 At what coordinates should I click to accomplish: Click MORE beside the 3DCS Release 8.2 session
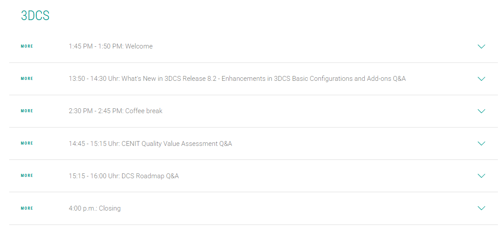[x=27, y=79]
